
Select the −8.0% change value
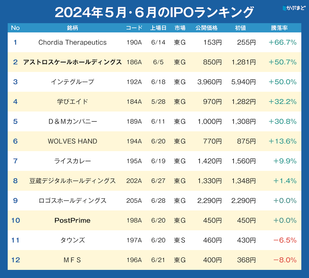[x=285, y=260]
